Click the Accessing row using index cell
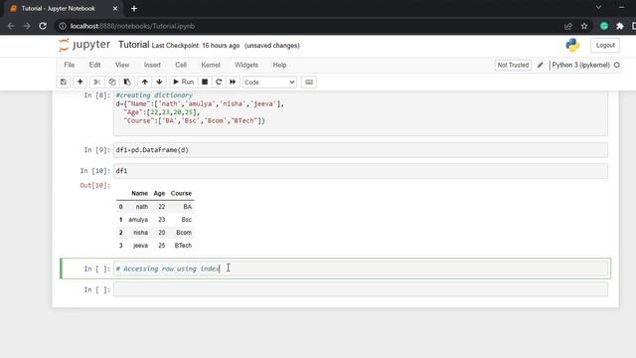The image size is (636, 358). pyautogui.click(x=361, y=268)
